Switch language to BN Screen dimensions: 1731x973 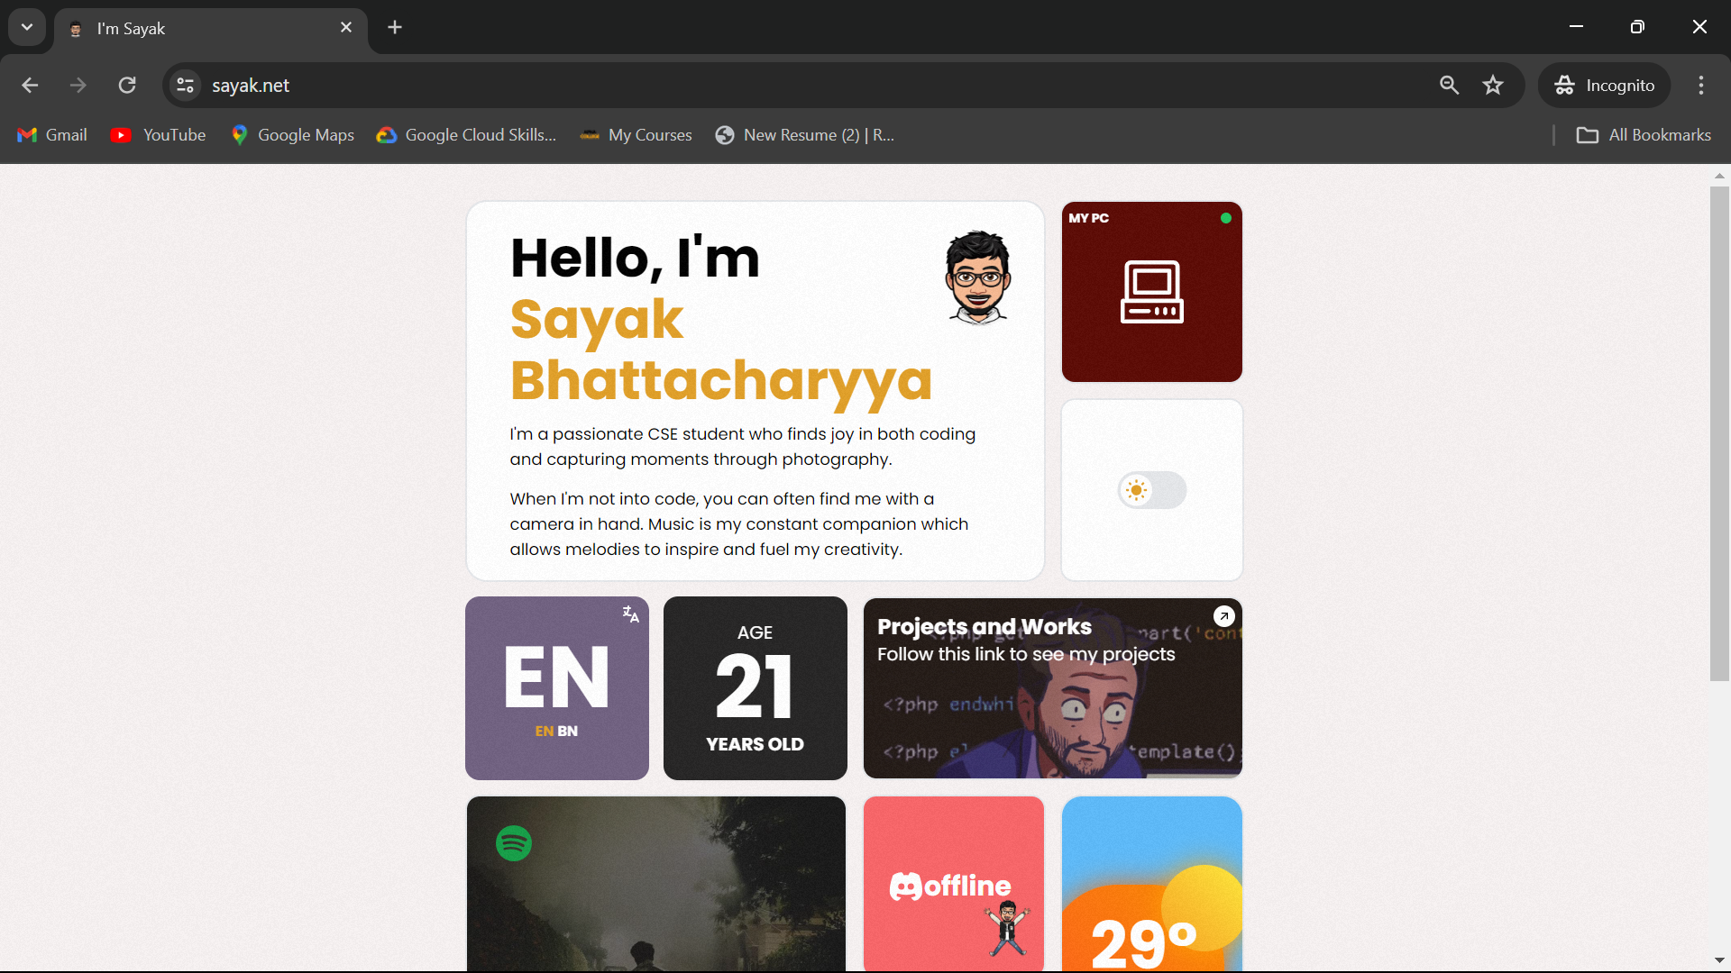568,731
